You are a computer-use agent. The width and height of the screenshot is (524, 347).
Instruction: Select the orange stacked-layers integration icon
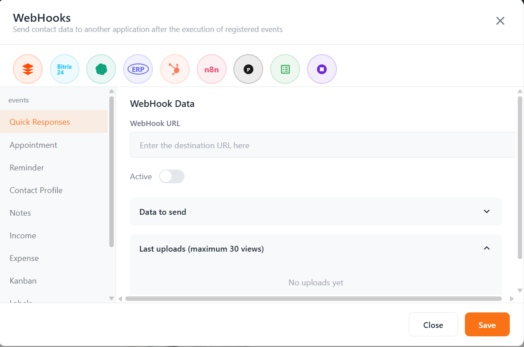click(x=28, y=69)
